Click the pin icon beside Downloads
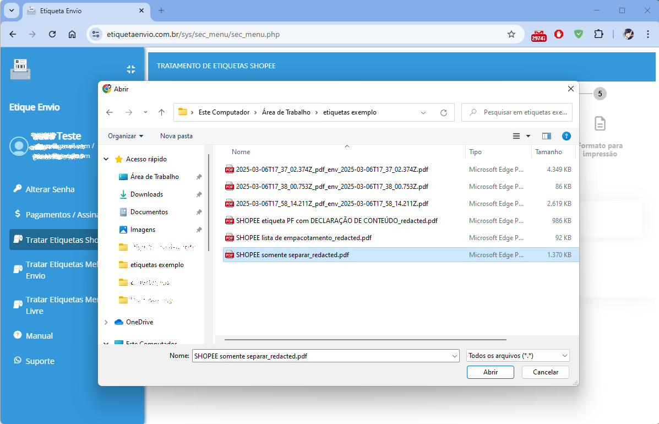 (x=199, y=194)
